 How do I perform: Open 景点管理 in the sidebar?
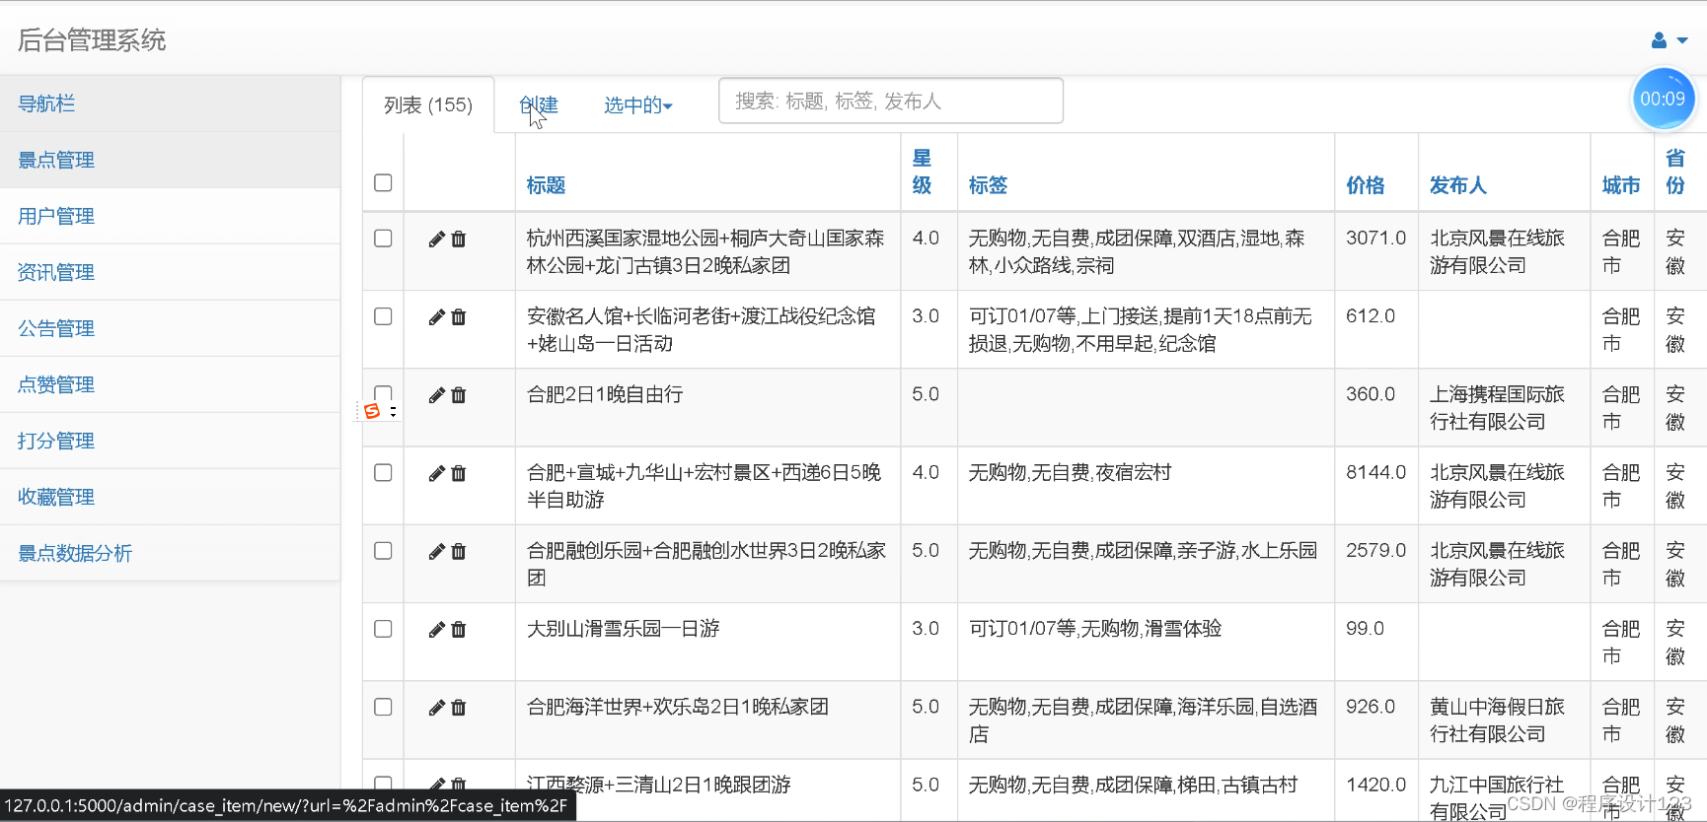[x=170, y=160]
